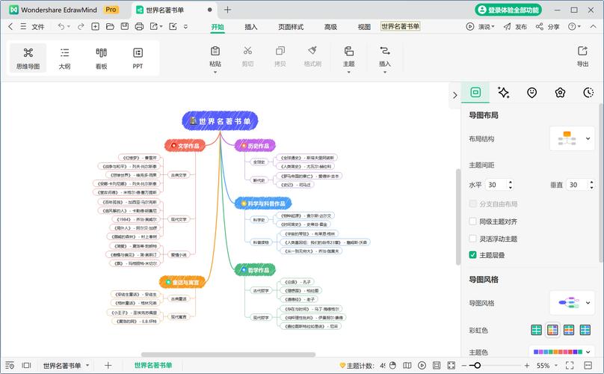Click the 发布 publish button
Screen dimensions: 604x374
[x=515, y=26]
